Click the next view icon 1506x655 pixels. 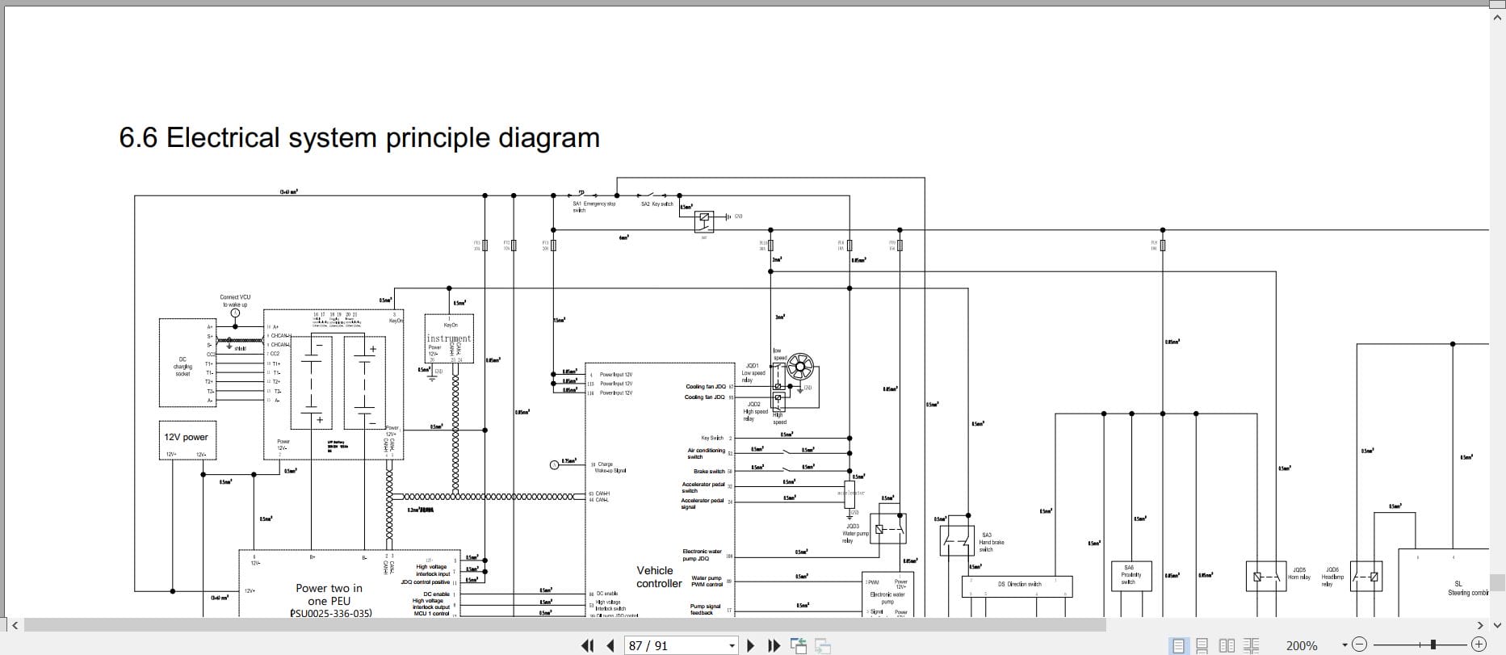pos(823,645)
